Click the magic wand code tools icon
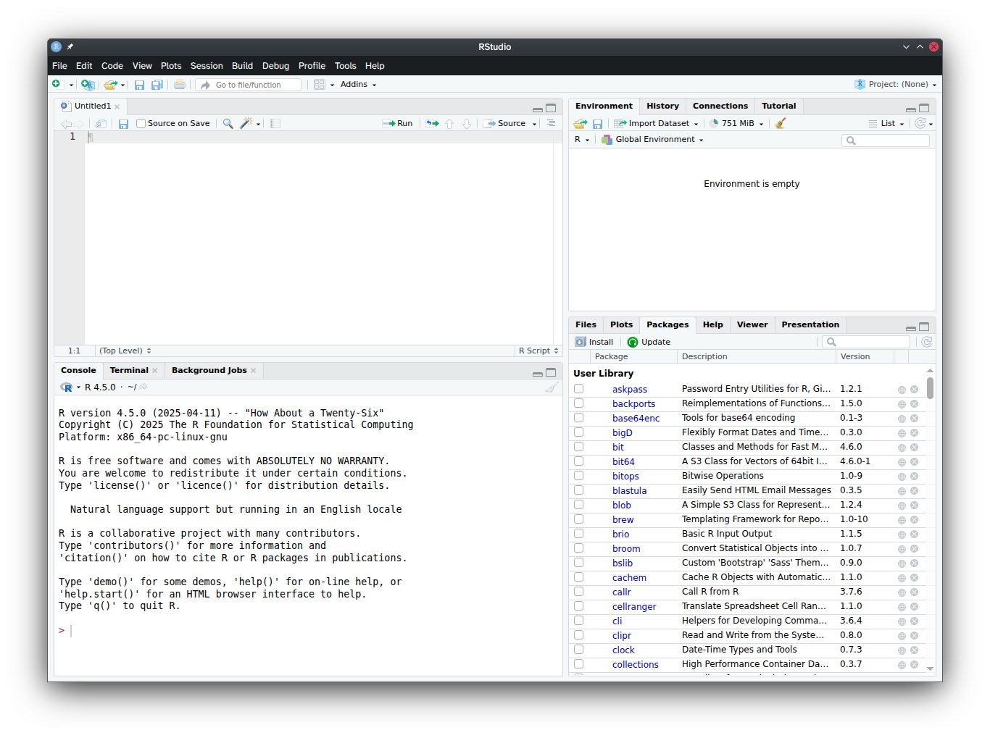Image resolution: width=990 pixels, height=738 pixels. pos(246,123)
